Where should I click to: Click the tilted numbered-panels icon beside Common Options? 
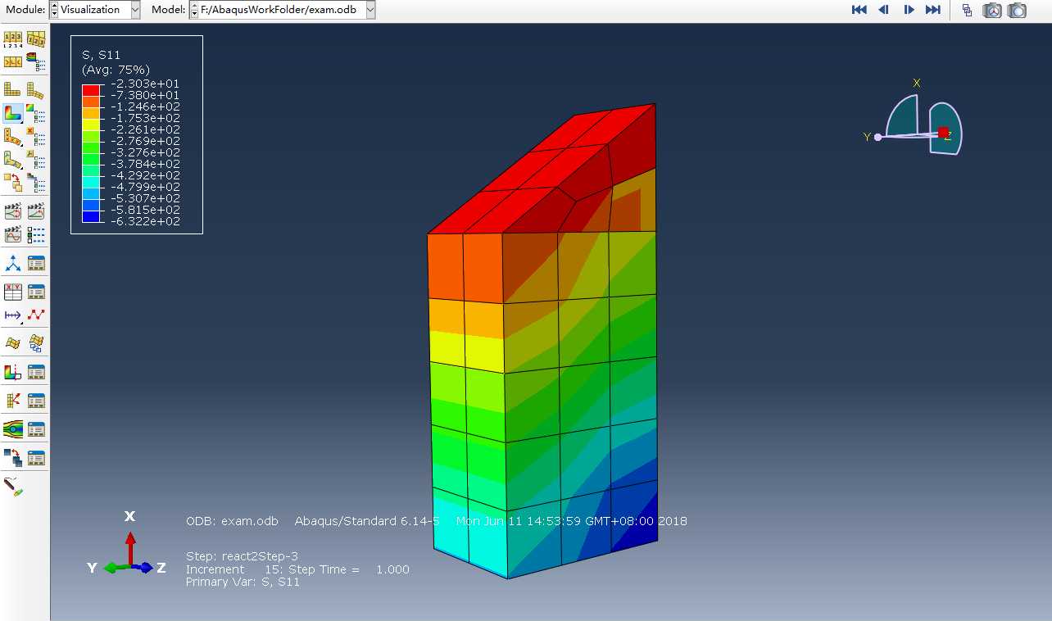(x=36, y=39)
